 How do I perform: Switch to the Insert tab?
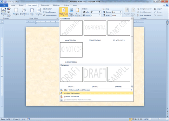[x=21, y=5]
